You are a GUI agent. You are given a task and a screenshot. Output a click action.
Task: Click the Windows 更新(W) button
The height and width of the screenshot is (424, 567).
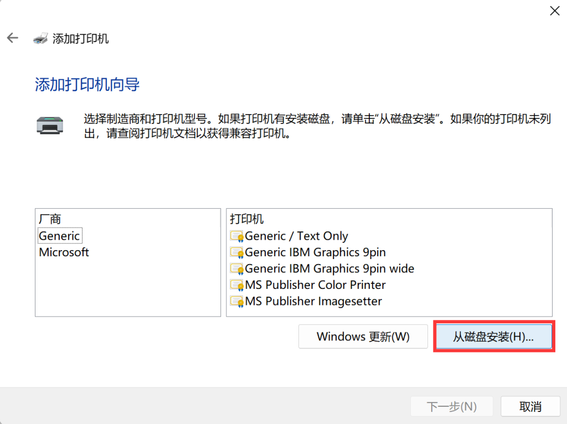click(363, 337)
